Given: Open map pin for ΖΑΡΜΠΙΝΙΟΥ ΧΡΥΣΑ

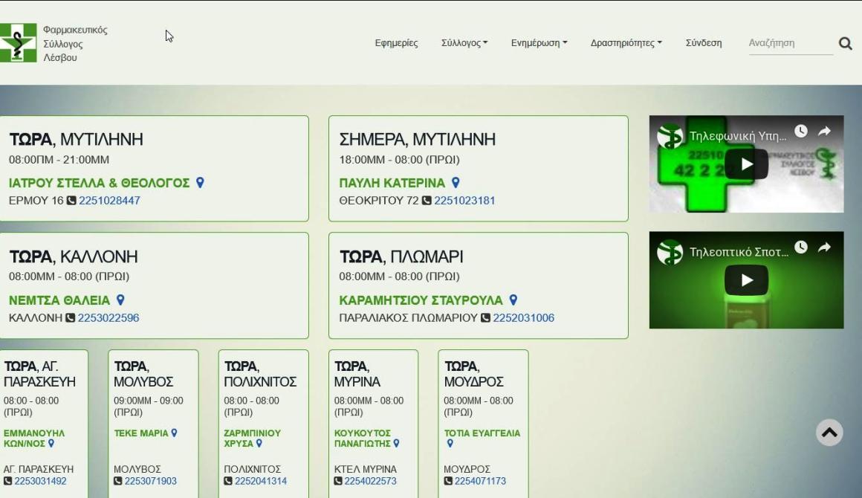Looking at the screenshot, I should coord(259,443).
